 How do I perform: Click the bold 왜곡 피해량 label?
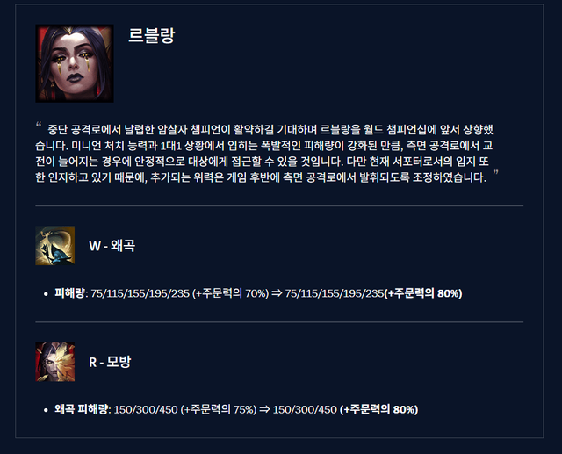[x=82, y=409]
